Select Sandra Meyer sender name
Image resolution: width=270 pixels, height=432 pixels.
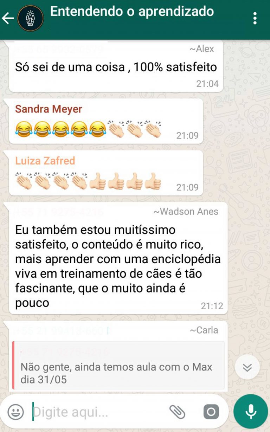pos(49,109)
